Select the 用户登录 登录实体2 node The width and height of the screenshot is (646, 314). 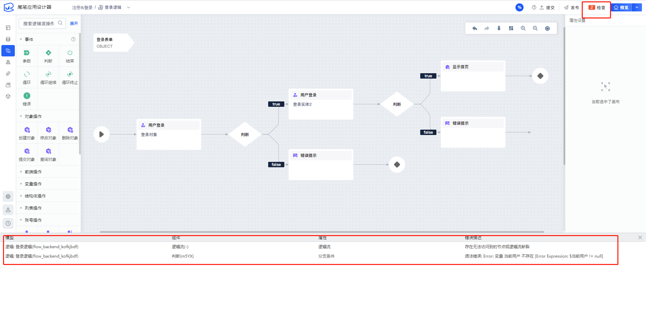pos(321,104)
